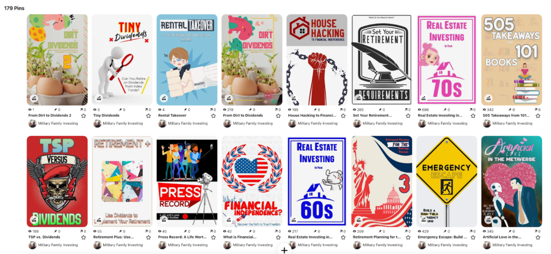Open the stats icon on the Emergency Escape pin
The width and height of the screenshot is (551, 254).
[423, 220]
